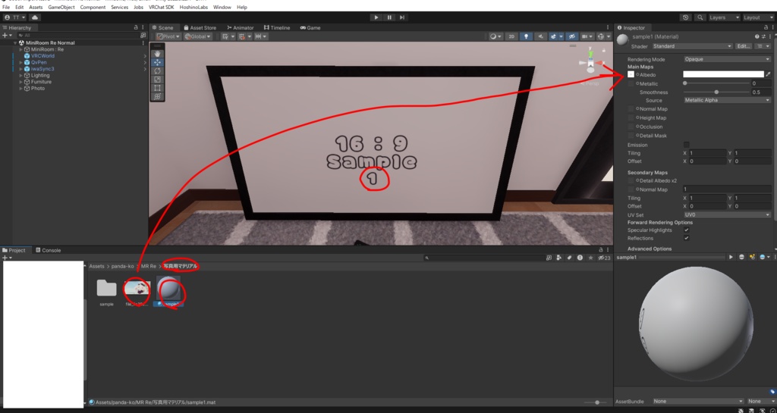The height and width of the screenshot is (413, 777).
Task: Switch to the Console tab
Action: coord(48,250)
